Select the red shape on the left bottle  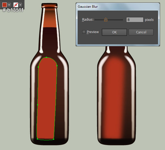click(x=47, y=99)
